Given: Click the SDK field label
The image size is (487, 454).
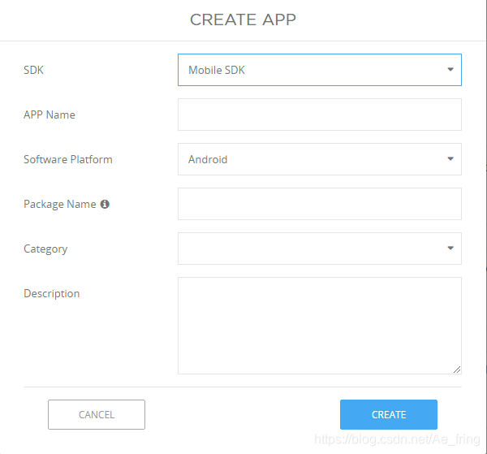Looking at the screenshot, I should tap(33, 70).
